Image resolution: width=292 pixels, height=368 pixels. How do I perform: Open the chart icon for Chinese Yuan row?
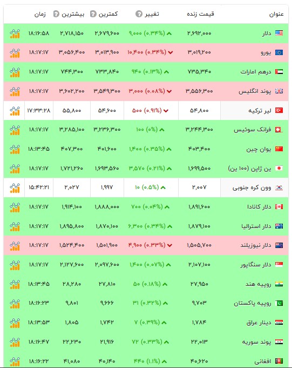coord(15,149)
